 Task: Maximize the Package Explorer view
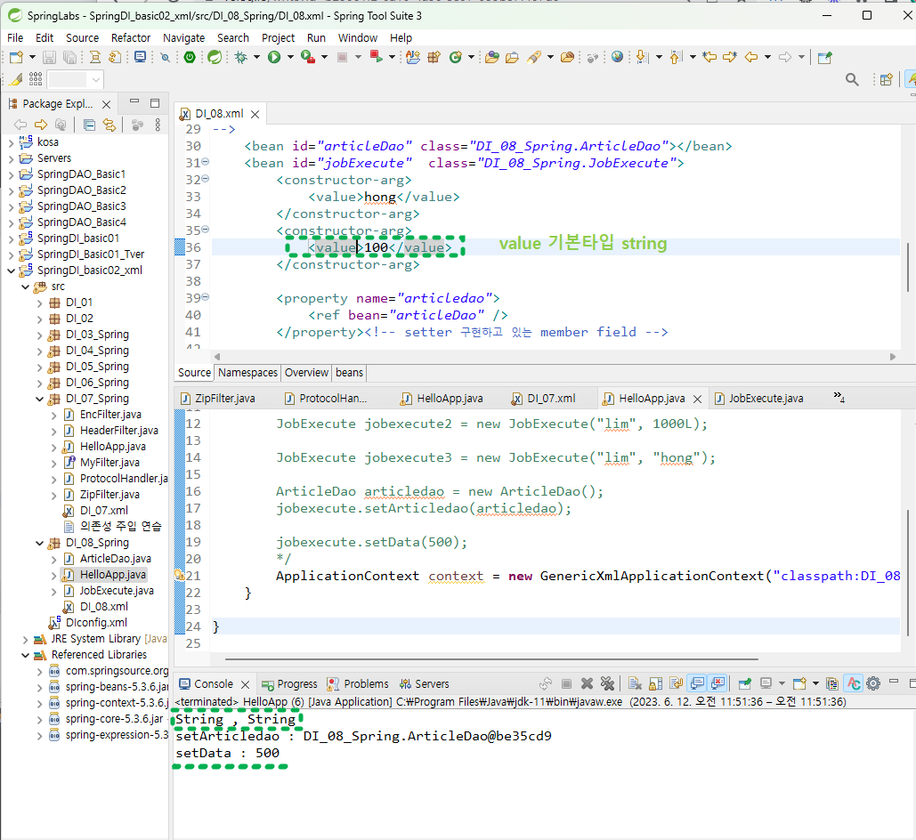coord(155,103)
